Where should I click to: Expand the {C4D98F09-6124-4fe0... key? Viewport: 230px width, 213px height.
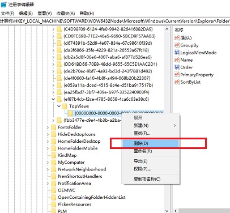(x=53, y=29)
